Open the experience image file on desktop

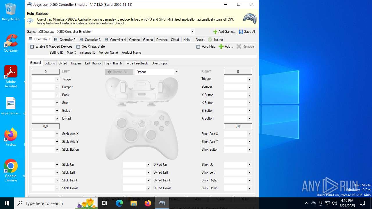pyautogui.click(x=11, y=106)
